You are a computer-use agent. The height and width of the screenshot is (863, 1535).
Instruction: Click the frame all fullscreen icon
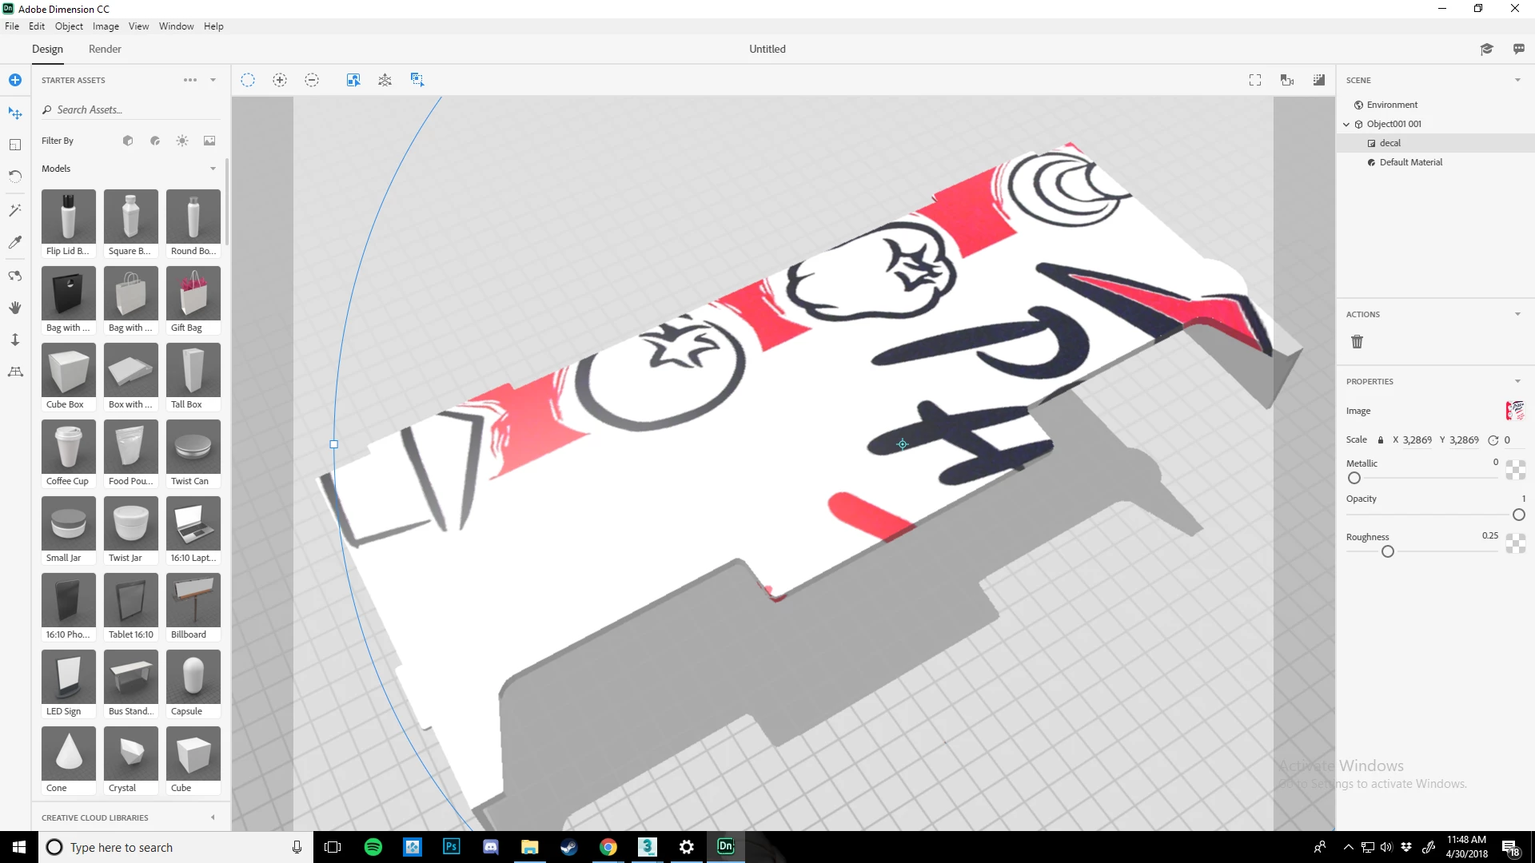point(1255,80)
